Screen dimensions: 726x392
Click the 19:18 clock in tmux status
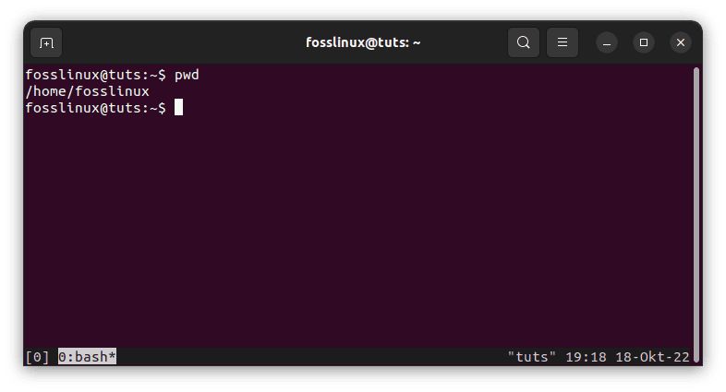[x=583, y=356]
